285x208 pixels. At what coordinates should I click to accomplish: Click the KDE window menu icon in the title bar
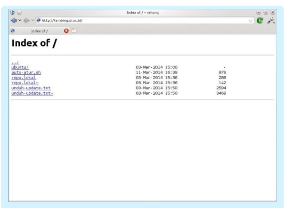pyautogui.click(x=13, y=13)
